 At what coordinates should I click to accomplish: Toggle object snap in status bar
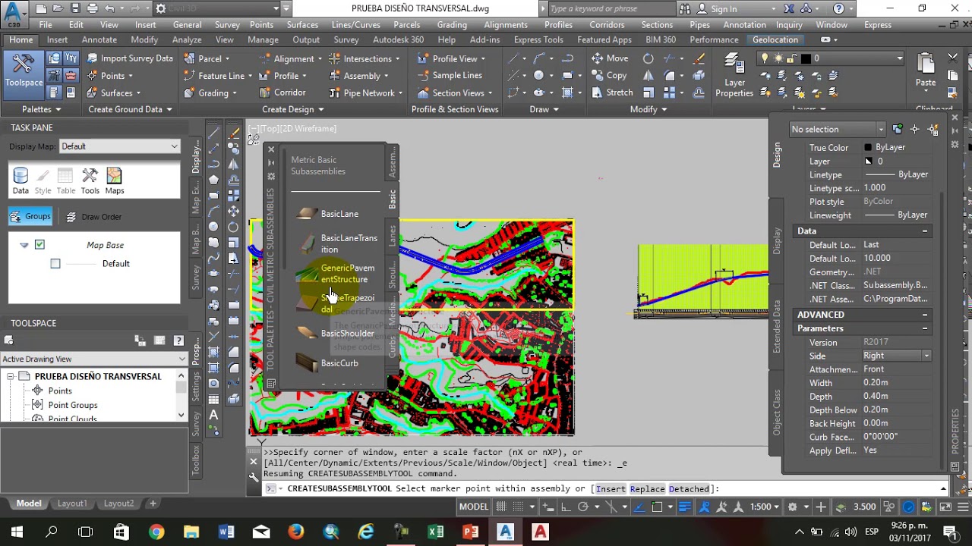click(658, 507)
